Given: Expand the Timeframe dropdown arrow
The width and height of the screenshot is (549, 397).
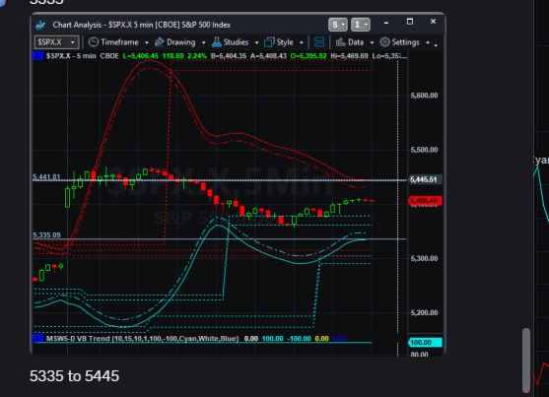Looking at the screenshot, I should click(x=147, y=42).
